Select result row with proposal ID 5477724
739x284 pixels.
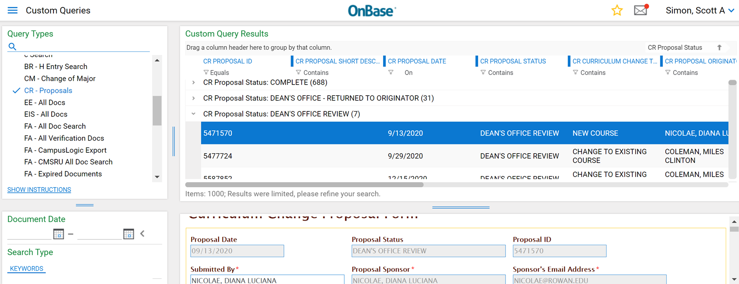coord(464,156)
